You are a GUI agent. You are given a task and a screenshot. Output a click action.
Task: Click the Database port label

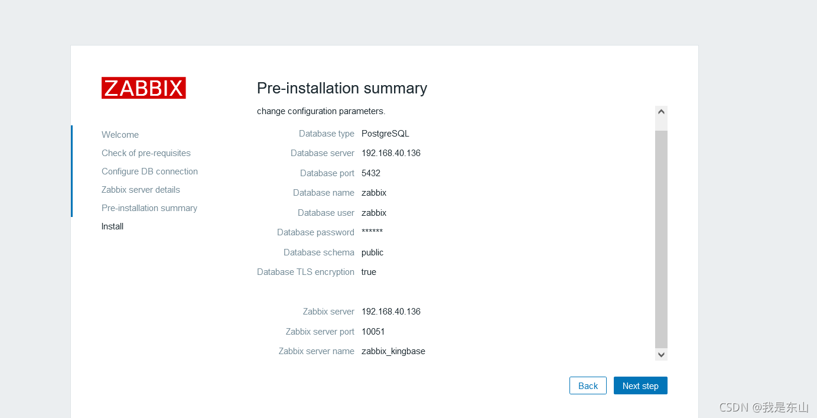tap(327, 173)
